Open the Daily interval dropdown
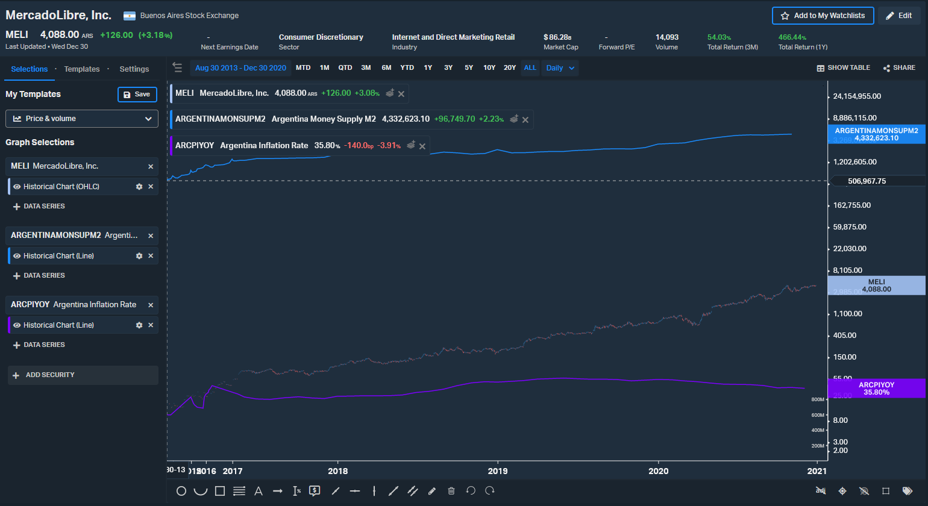928x506 pixels. point(560,68)
